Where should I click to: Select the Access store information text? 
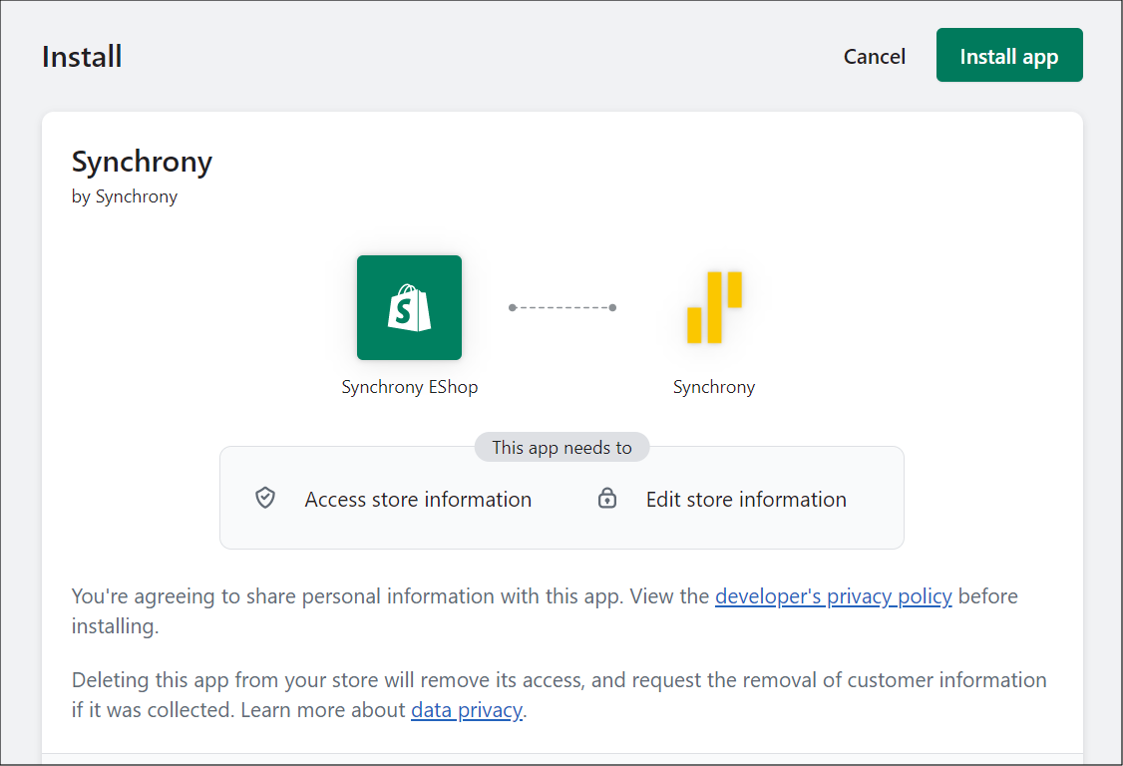(x=418, y=500)
